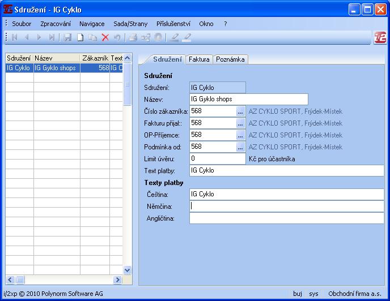Click the horizontal scrollbar thumb of list
This screenshot has width=390, height=301.
(x=20, y=280)
